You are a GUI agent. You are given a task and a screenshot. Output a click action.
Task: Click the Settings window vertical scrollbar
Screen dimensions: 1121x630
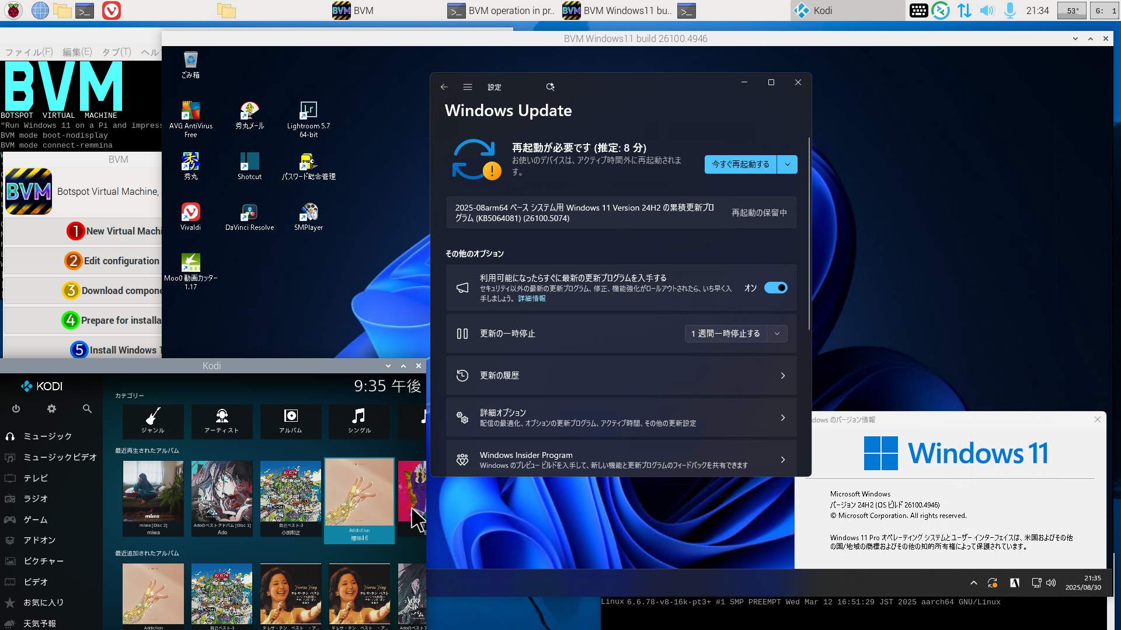point(809,233)
